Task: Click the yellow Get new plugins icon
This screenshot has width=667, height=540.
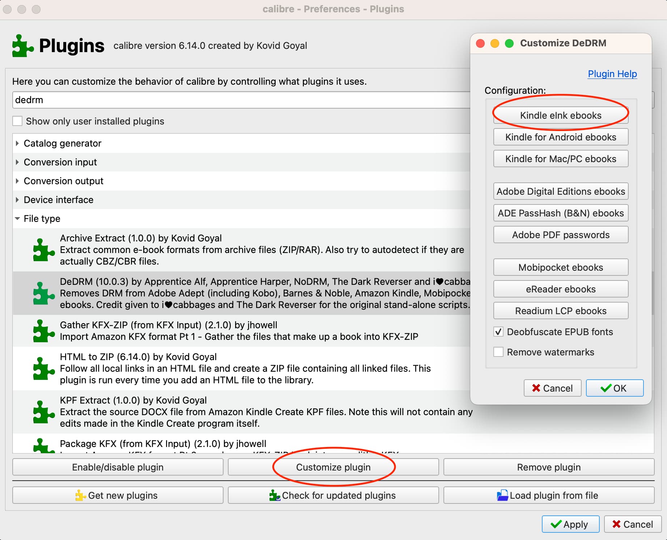Action: click(80, 495)
